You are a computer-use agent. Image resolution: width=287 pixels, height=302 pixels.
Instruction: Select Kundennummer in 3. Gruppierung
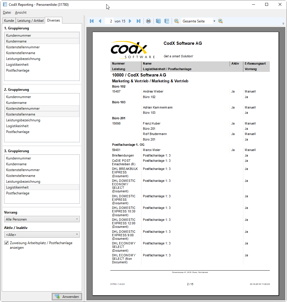(x=42, y=158)
